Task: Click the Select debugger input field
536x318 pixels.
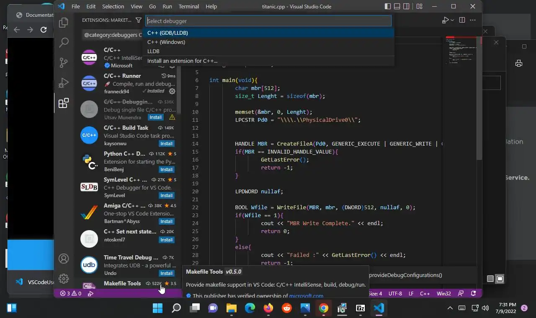Action: point(268,21)
